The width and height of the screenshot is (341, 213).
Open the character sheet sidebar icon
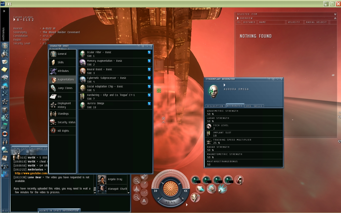tap(5, 46)
